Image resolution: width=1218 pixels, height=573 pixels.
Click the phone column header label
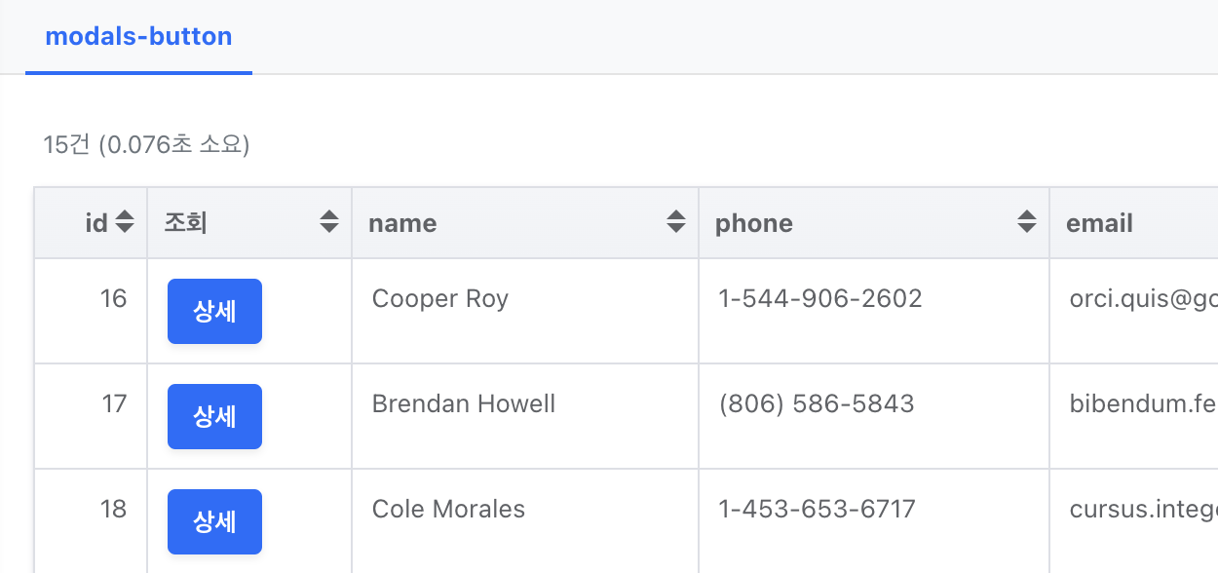point(754,223)
